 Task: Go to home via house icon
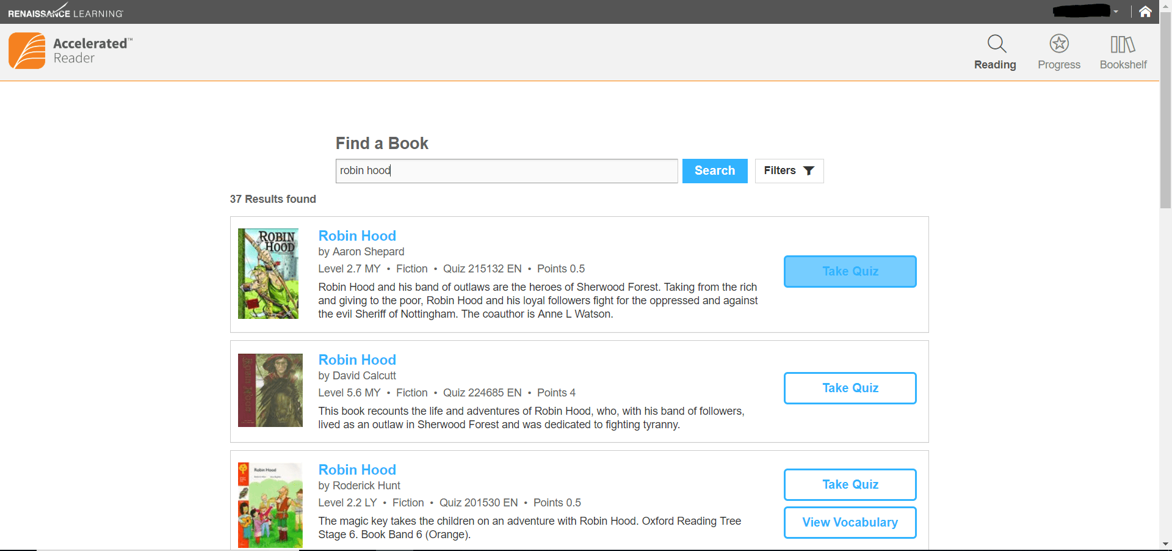tap(1145, 12)
